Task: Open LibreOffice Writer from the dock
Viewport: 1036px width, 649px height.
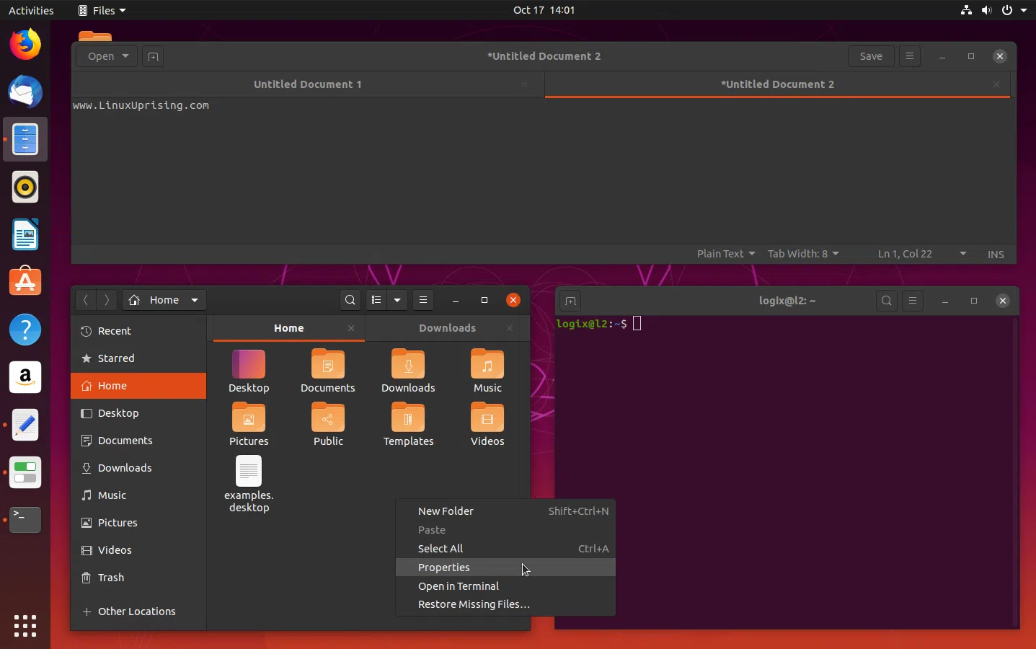Action: [25, 234]
